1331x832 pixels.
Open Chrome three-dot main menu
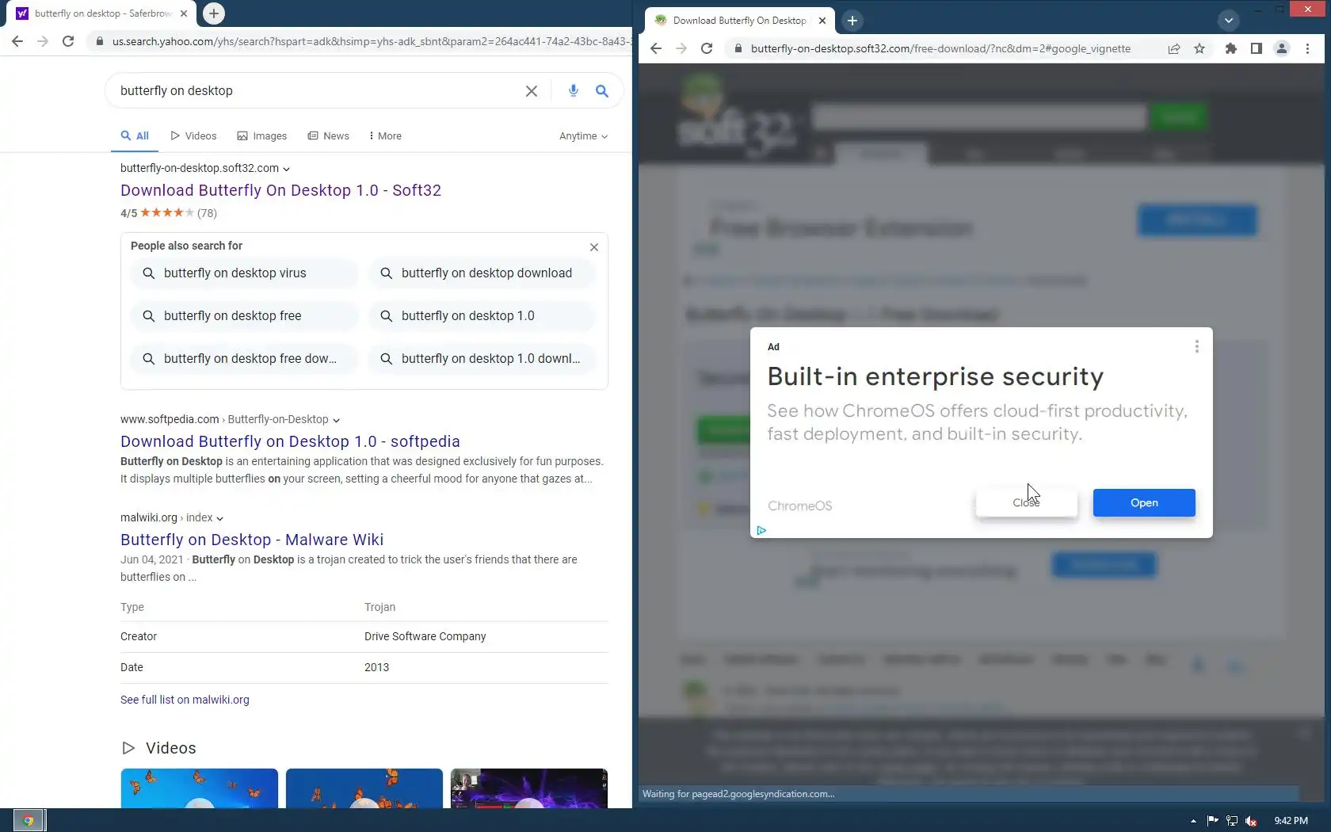click(1307, 48)
